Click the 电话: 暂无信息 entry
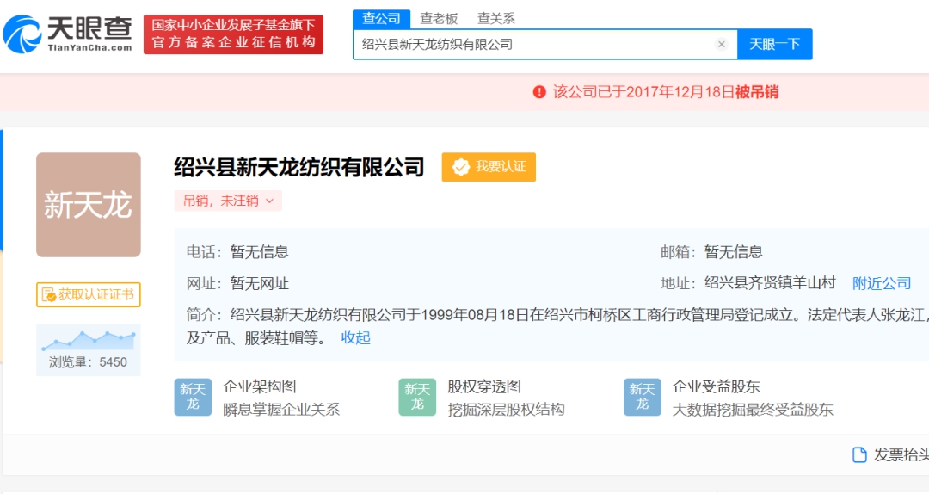The height and width of the screenshot is (494, 929). 237,252
